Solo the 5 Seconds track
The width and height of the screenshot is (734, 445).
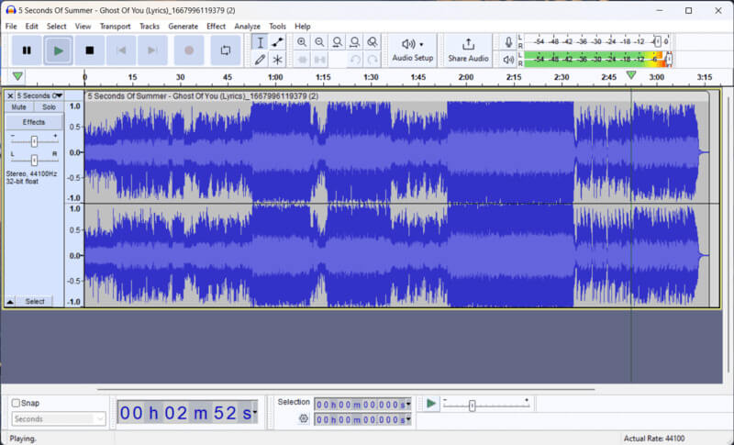[49, 107]
